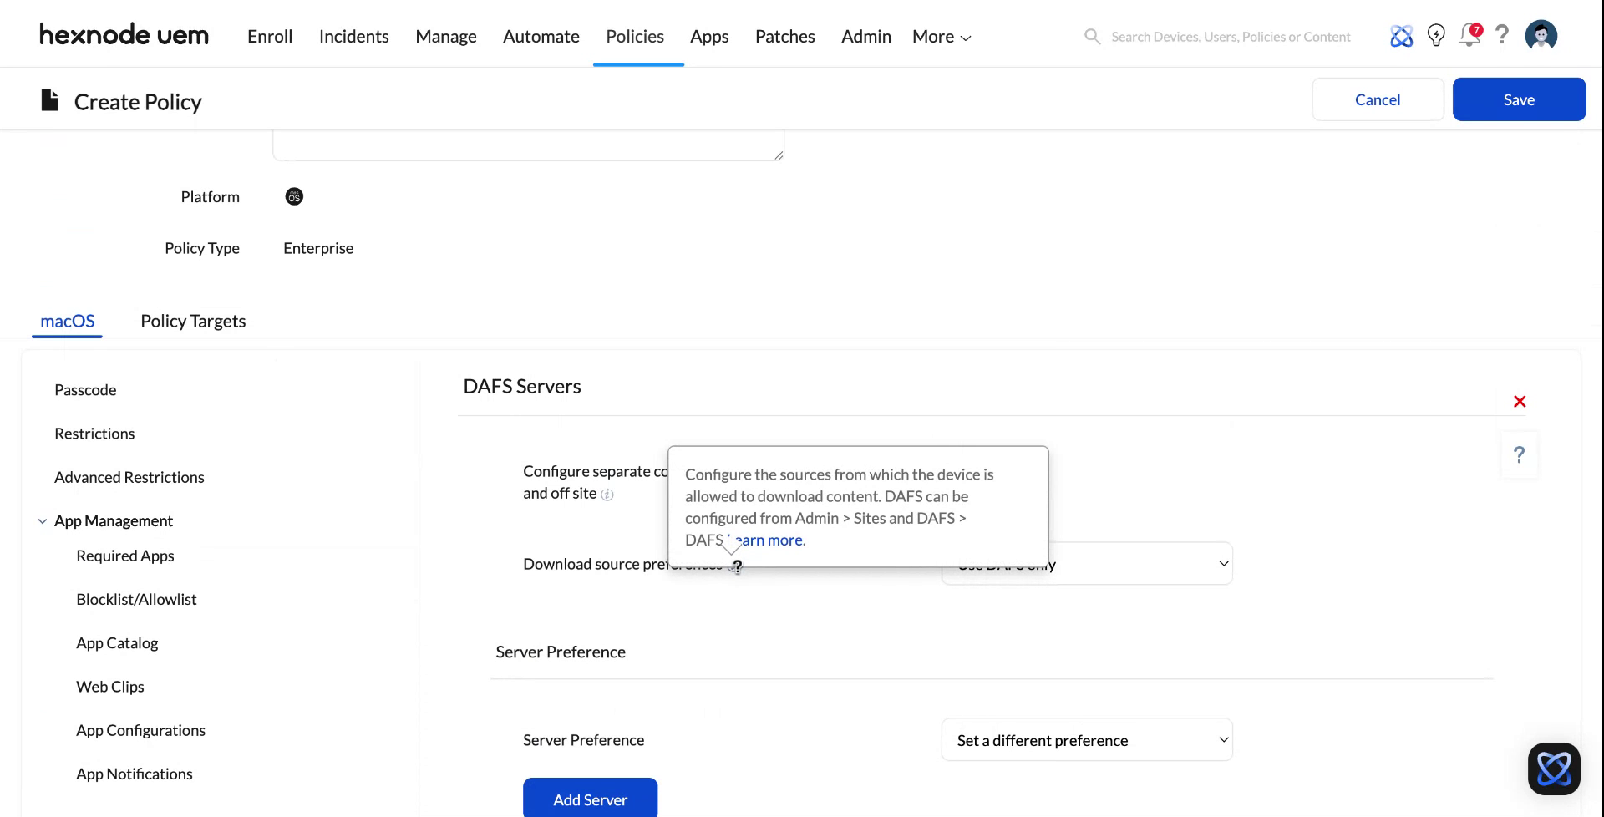This screenshot has width=1604, height=817.
Task: Click the Hexnode atom icon in top bar
Action: 1402,35
